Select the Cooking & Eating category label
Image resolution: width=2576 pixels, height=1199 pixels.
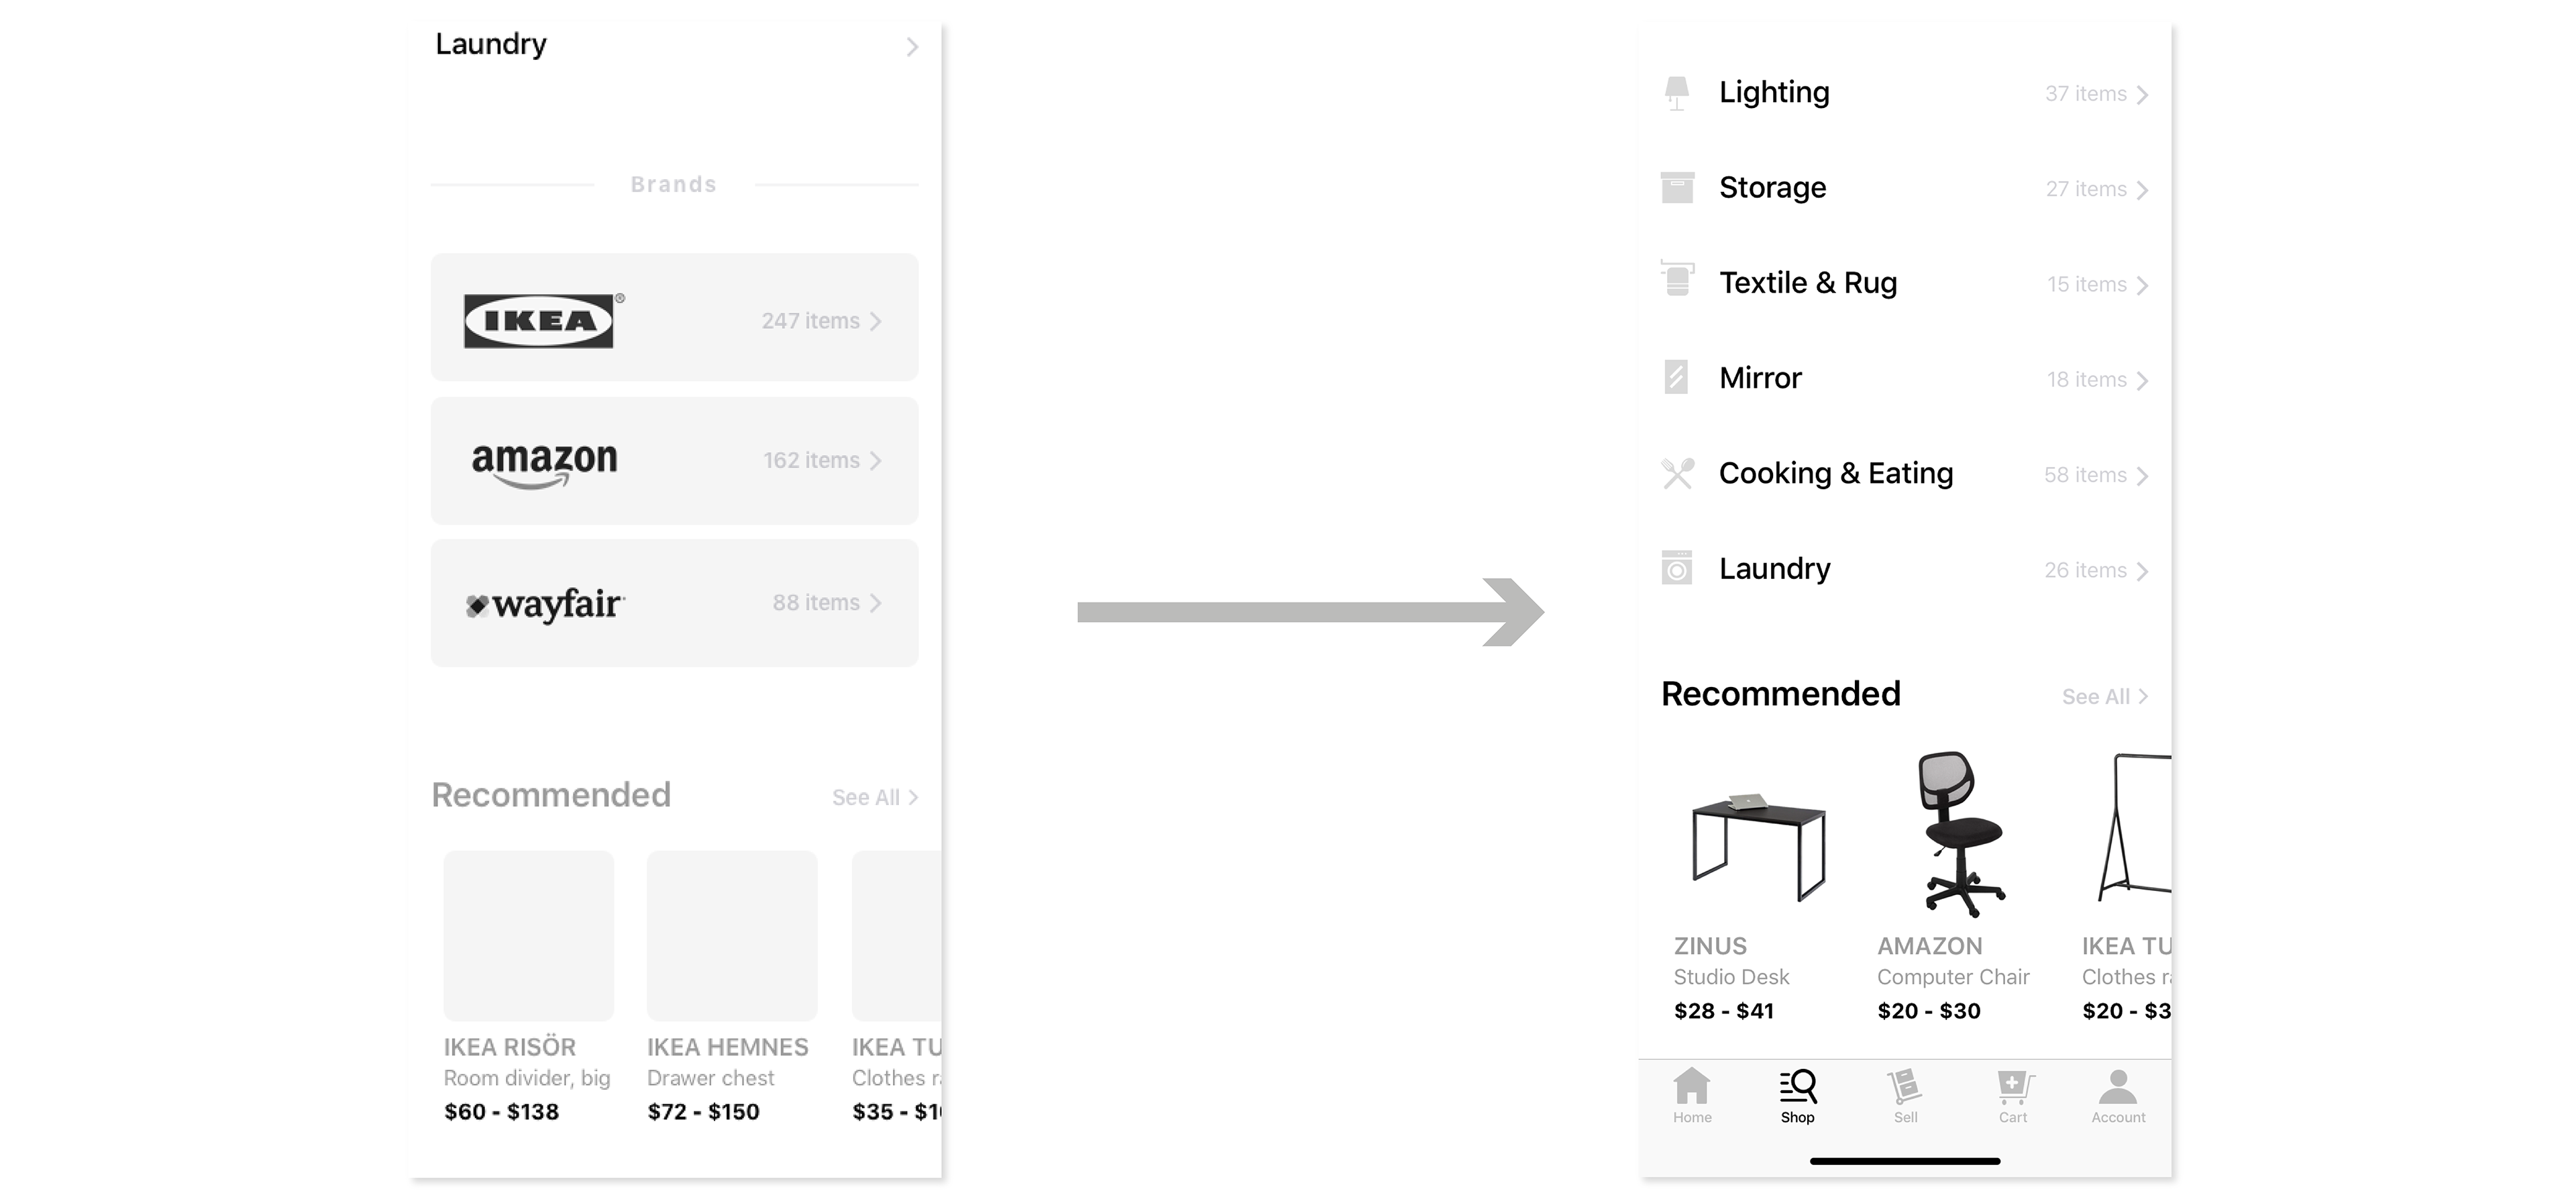coord(1836,473)
